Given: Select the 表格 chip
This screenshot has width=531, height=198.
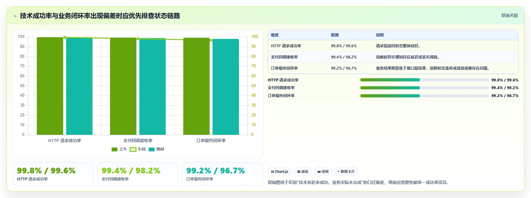Looking at the screenshot, I should pyautogui.click(x=303, y=171).
